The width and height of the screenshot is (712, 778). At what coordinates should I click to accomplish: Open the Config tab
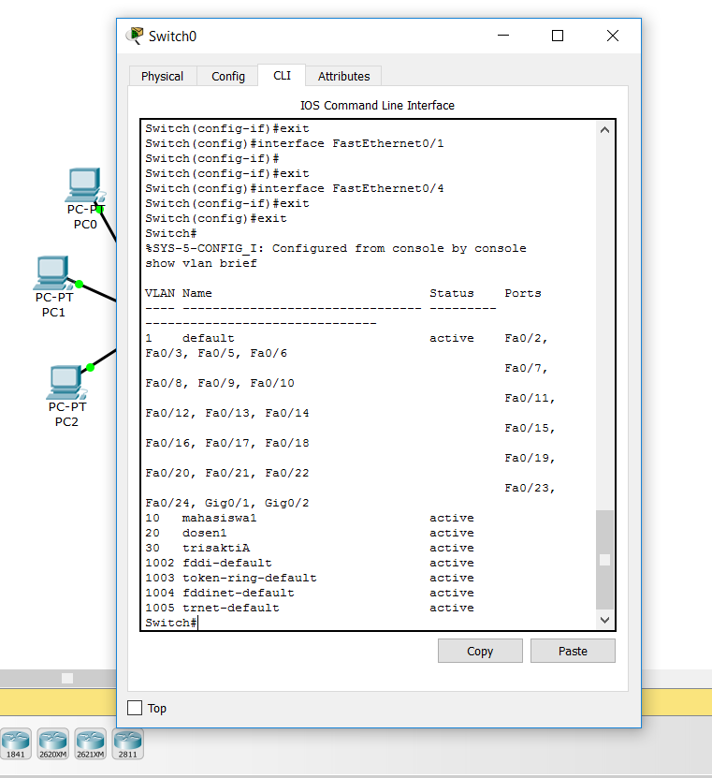click(x=228, y=77)
